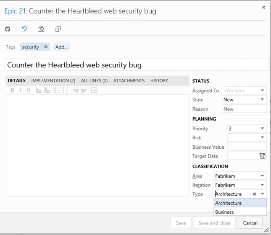Click the copy work item icon
The width and height of the screenshot is (271, 235).
(x=58, y=29)
